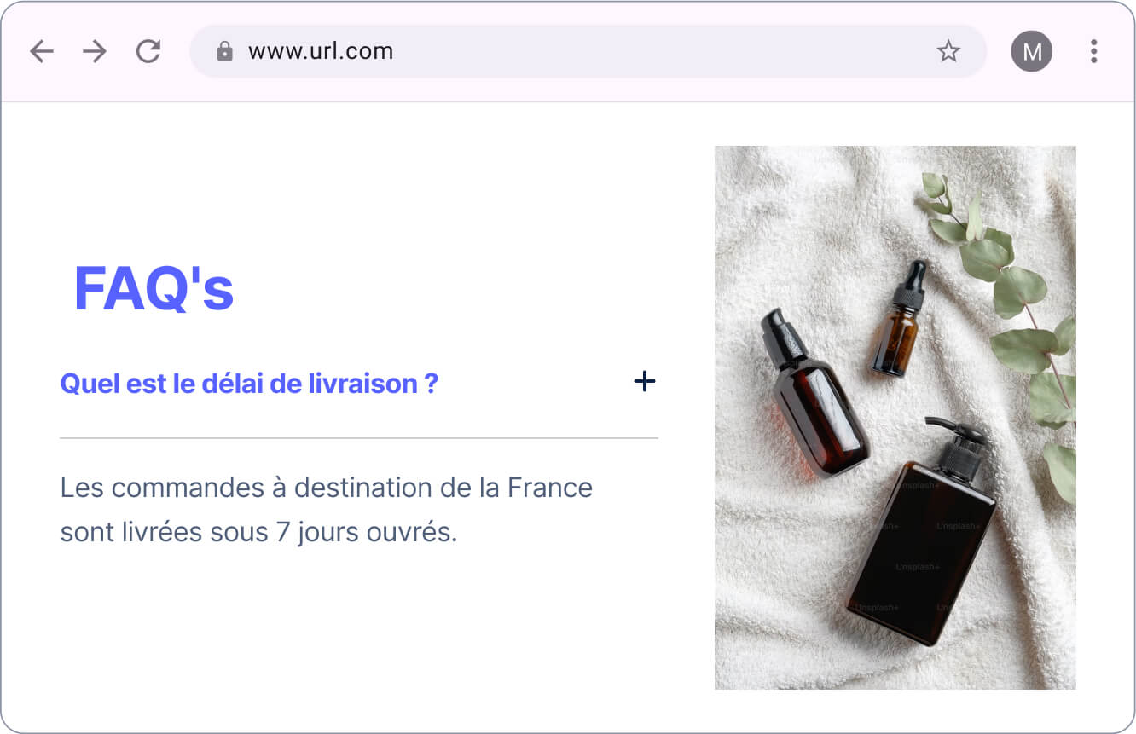Click the FAQ's heading
This screenshot has width=1136, height=734.
pyautogui.click(x=154, y=289)
